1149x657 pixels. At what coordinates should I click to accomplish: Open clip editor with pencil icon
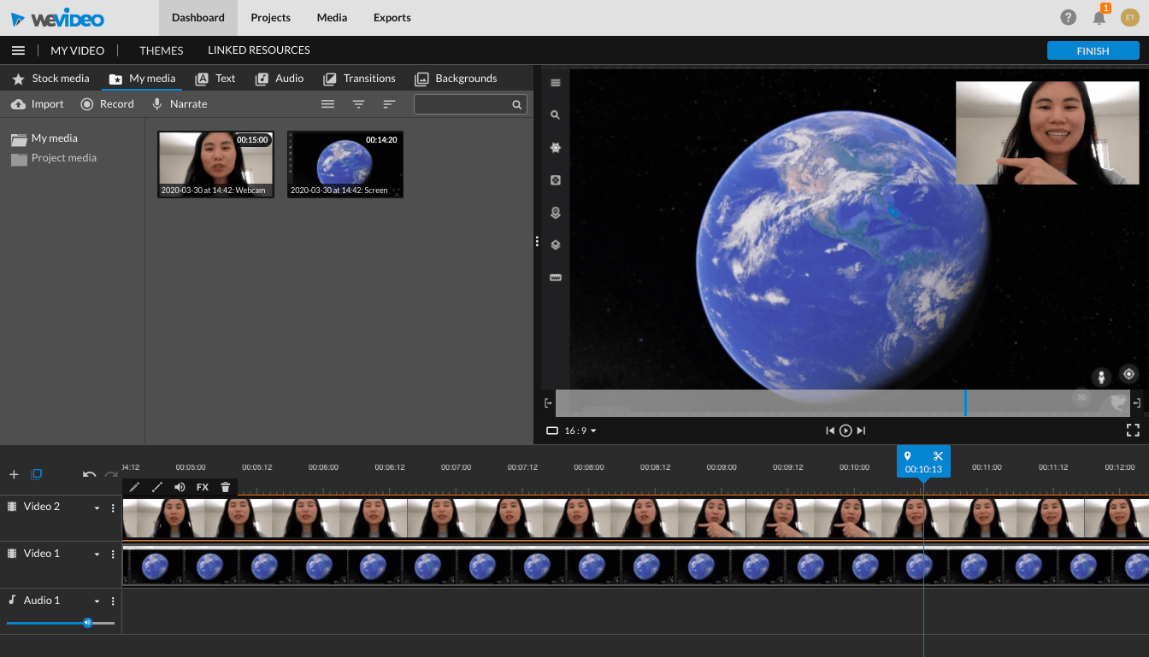click(134, 487)
